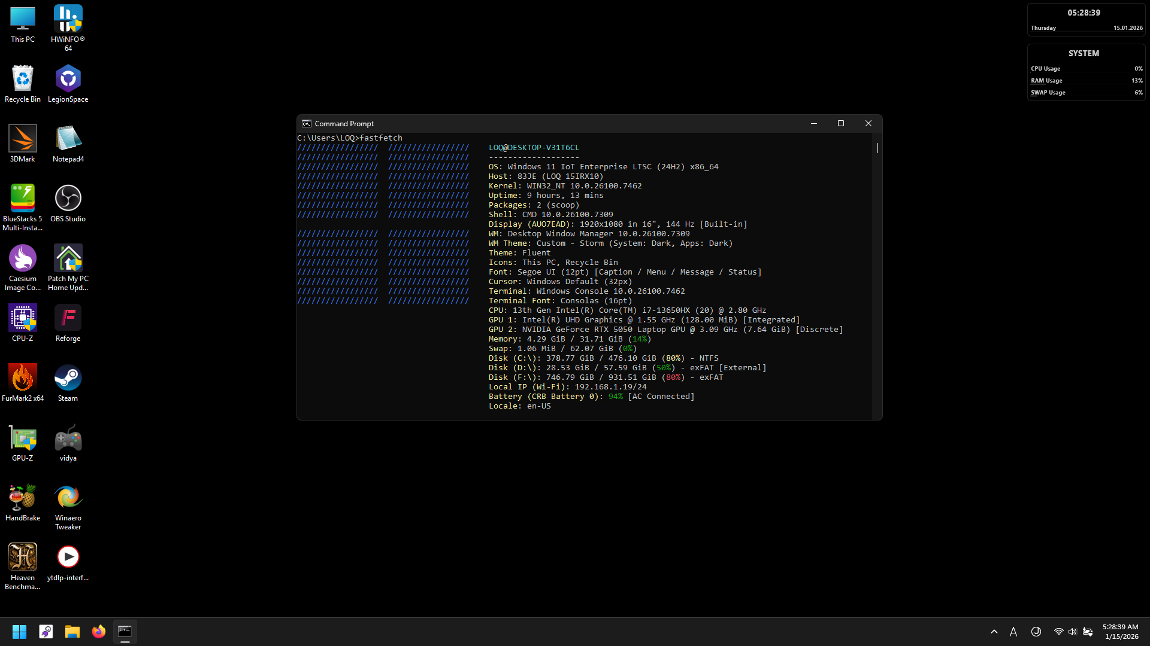Launch Firefox from the taskbar
The width and height of the screenshot is (1150, 646).
(x=99, y=632)
